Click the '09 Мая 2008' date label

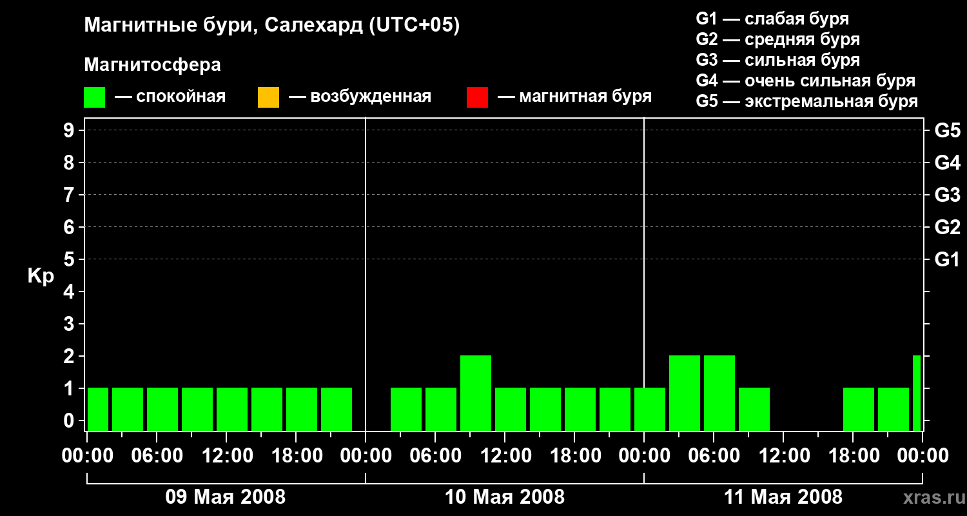[226, 497]
